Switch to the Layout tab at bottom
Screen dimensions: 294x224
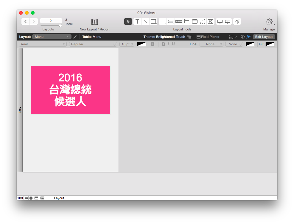[x=59, y=198]
